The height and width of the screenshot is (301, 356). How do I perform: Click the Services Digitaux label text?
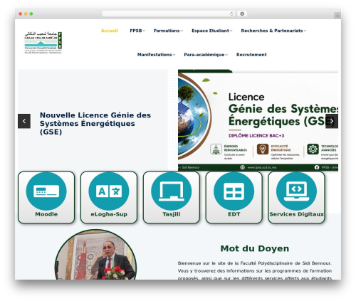coord(296,214)
